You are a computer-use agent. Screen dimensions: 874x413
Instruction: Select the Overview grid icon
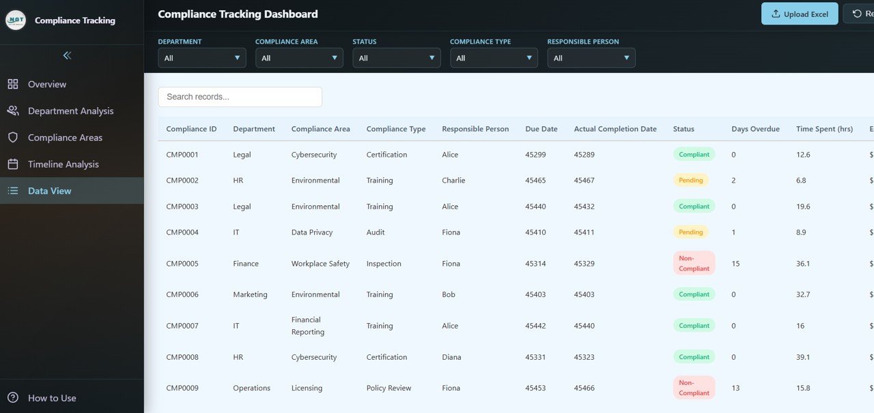pyautogui.click(x=12, y=84)
